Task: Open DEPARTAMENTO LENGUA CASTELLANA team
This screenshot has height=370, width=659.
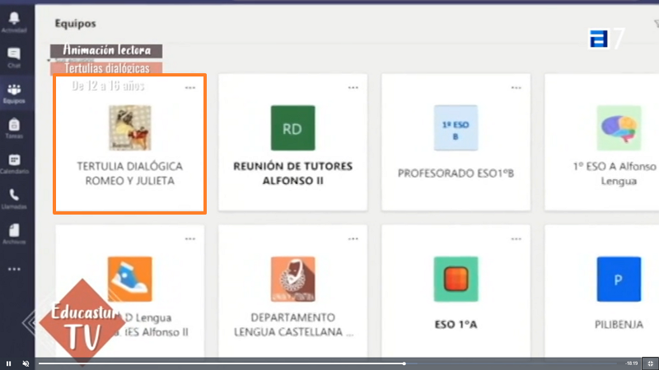Action: click(x=293, y=324)
